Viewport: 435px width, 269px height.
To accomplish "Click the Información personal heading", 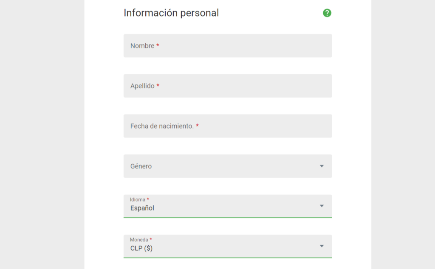I will pyautogui.click(x=171, y=13).
